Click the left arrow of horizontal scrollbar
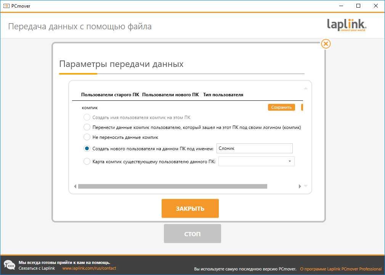 pyautogui.click(x=75, y=186)
